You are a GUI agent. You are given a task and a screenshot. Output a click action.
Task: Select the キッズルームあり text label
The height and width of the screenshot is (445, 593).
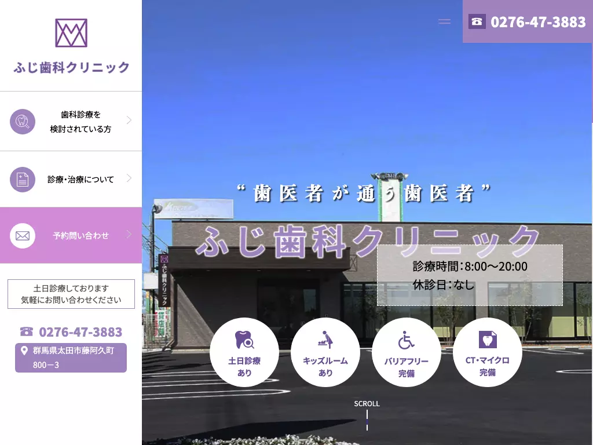[325, 367]
